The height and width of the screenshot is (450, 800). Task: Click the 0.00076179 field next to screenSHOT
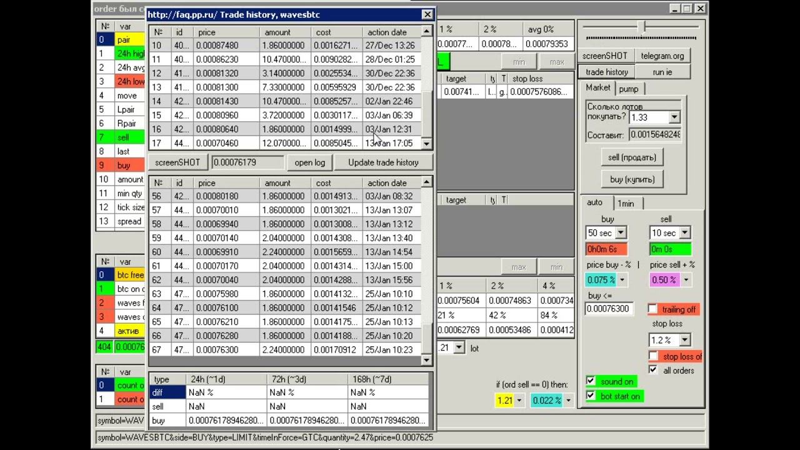point(248,162)
